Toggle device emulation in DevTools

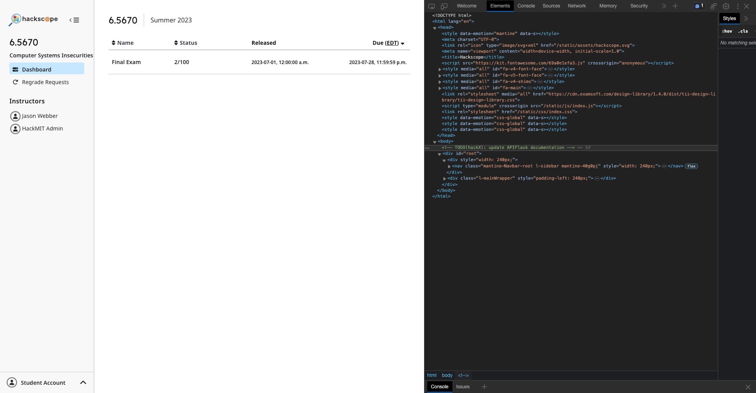click(444, 6)
